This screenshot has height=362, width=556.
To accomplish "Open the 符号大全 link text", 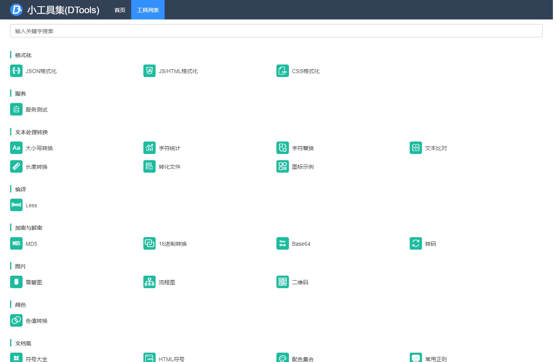I will [37, 359].
